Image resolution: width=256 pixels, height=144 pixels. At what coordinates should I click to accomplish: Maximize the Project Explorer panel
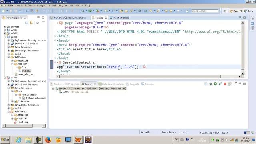pyautogui.click(x=43, y=18)
